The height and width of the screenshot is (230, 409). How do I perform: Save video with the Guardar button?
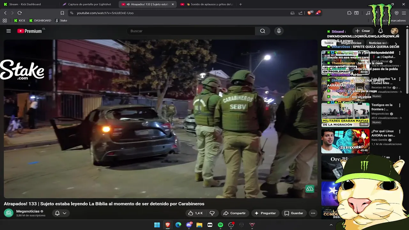[x=294, y=213]
